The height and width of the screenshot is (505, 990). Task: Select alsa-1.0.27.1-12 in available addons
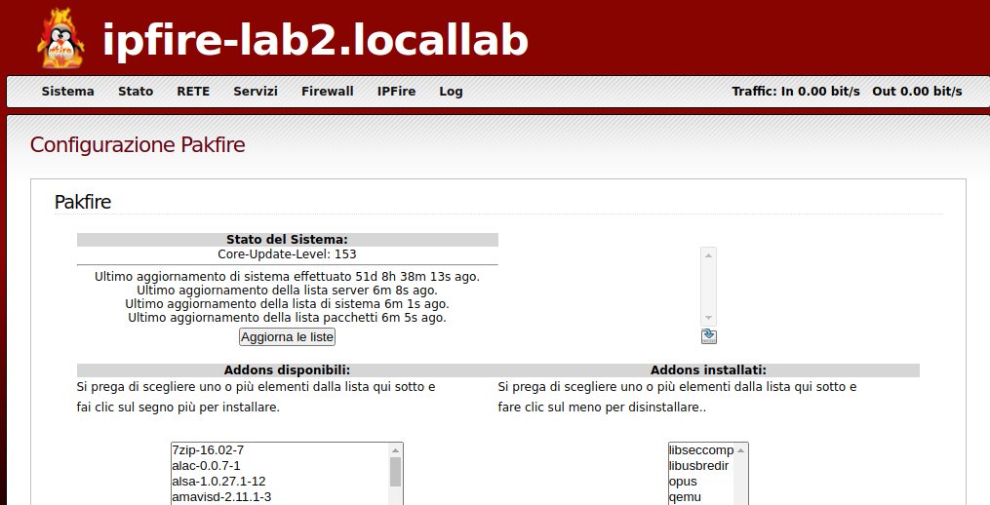click(280, 481)
